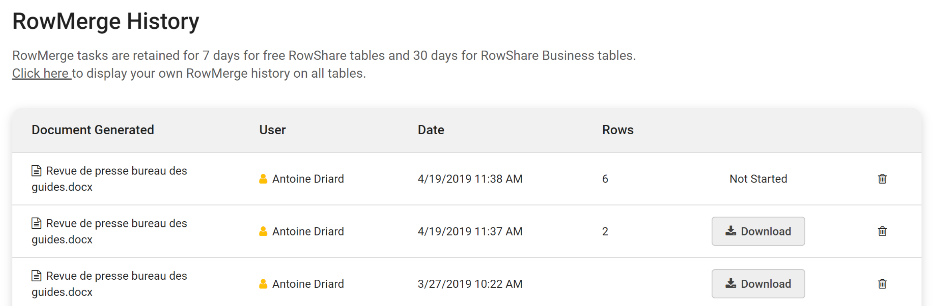937x306 pixels.
Task: Click the Rows column header
Action: click(618, 130)
